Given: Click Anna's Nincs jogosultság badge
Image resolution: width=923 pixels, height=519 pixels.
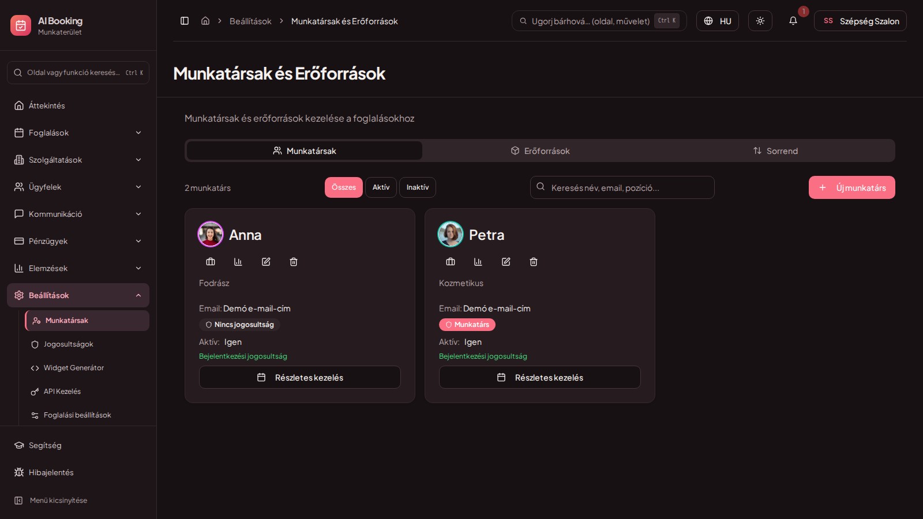Looking at the screenshot, I should [240, 325].
